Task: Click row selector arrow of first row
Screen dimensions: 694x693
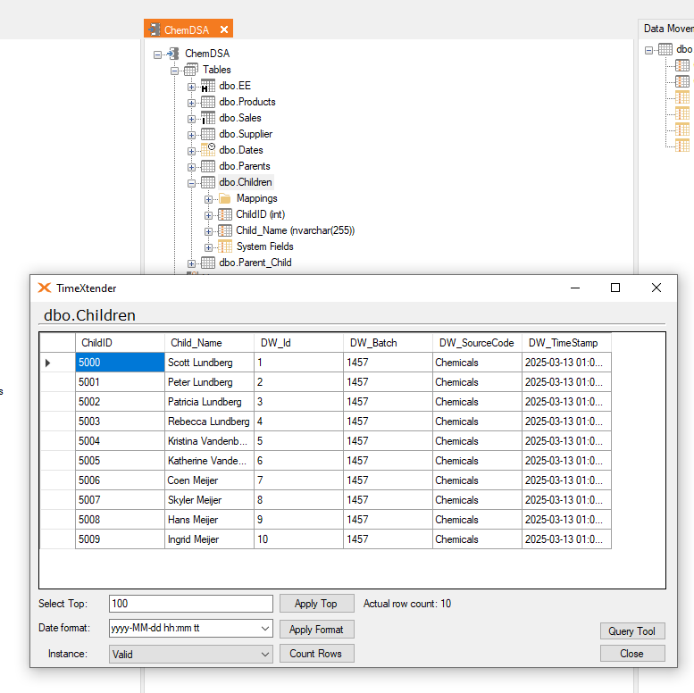Action: [x=48, y=363]
